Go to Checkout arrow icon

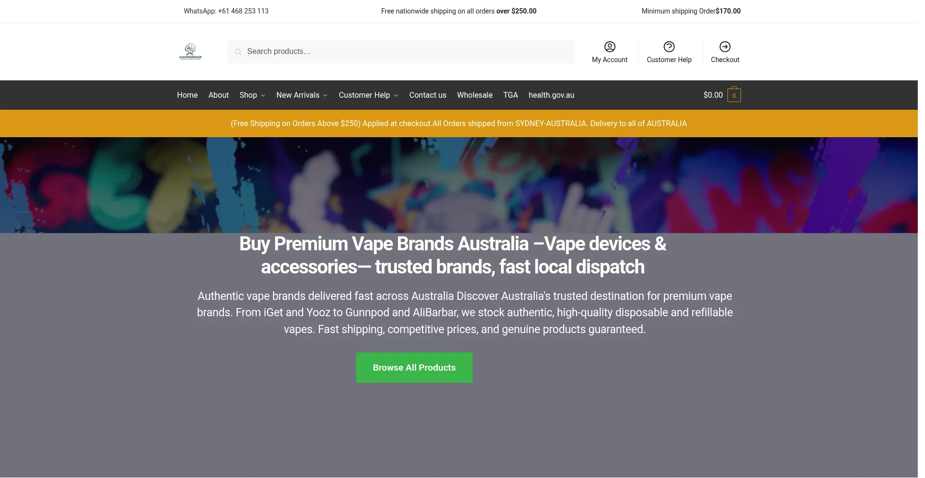click(725, 47)
